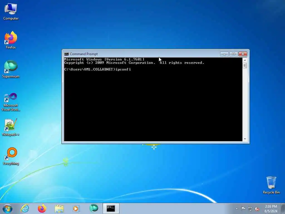Open the network status tray icon
Viewport: 285px width, 214px height.
coord(250,209)
